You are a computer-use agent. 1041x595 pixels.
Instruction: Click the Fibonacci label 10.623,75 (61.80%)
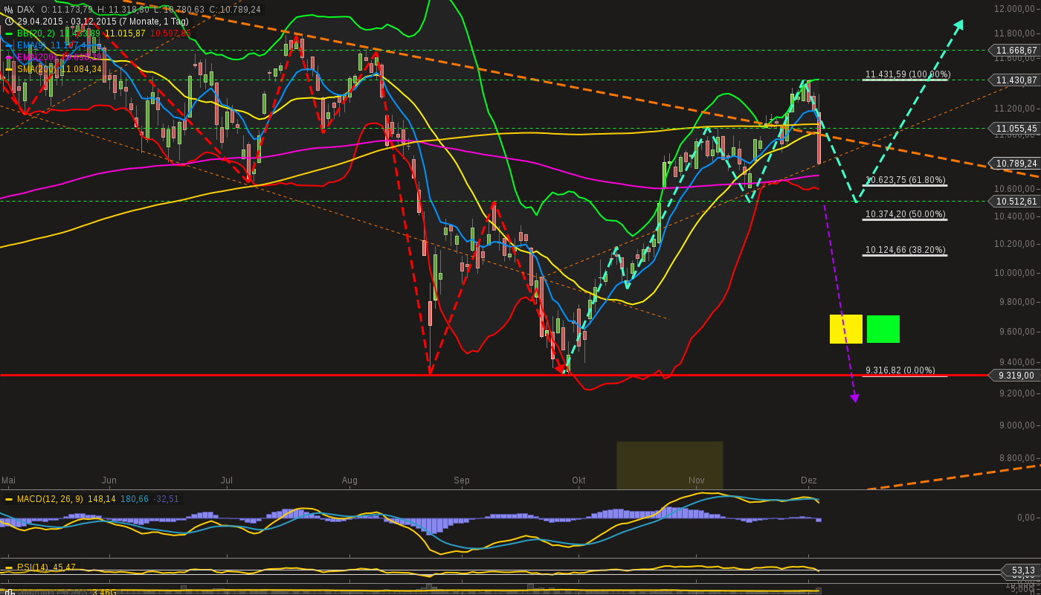tap(905, 180)
